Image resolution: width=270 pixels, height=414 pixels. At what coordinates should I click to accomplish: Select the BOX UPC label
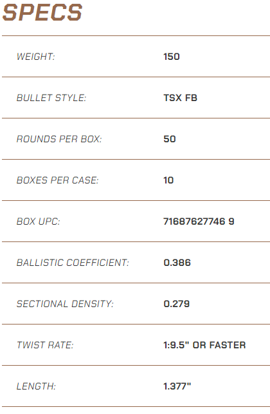point(38,221)
